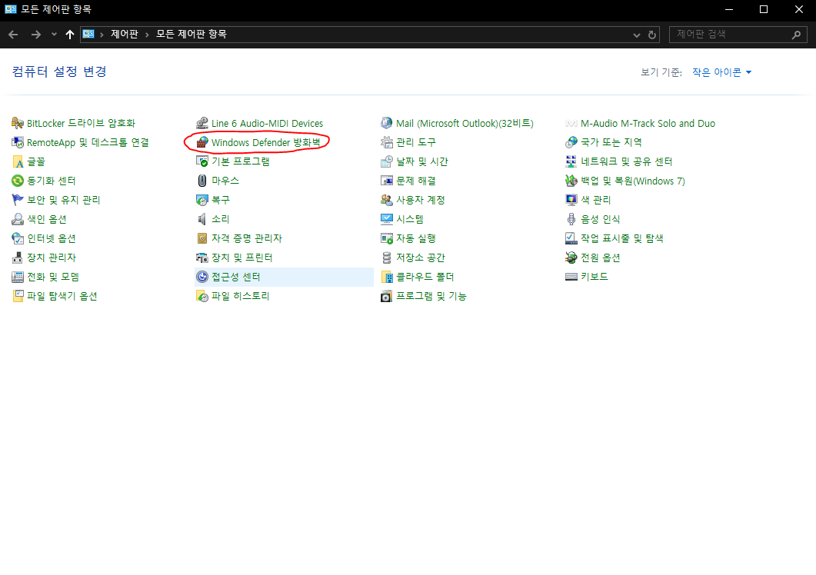Open 소리 settings

point(218,218)
